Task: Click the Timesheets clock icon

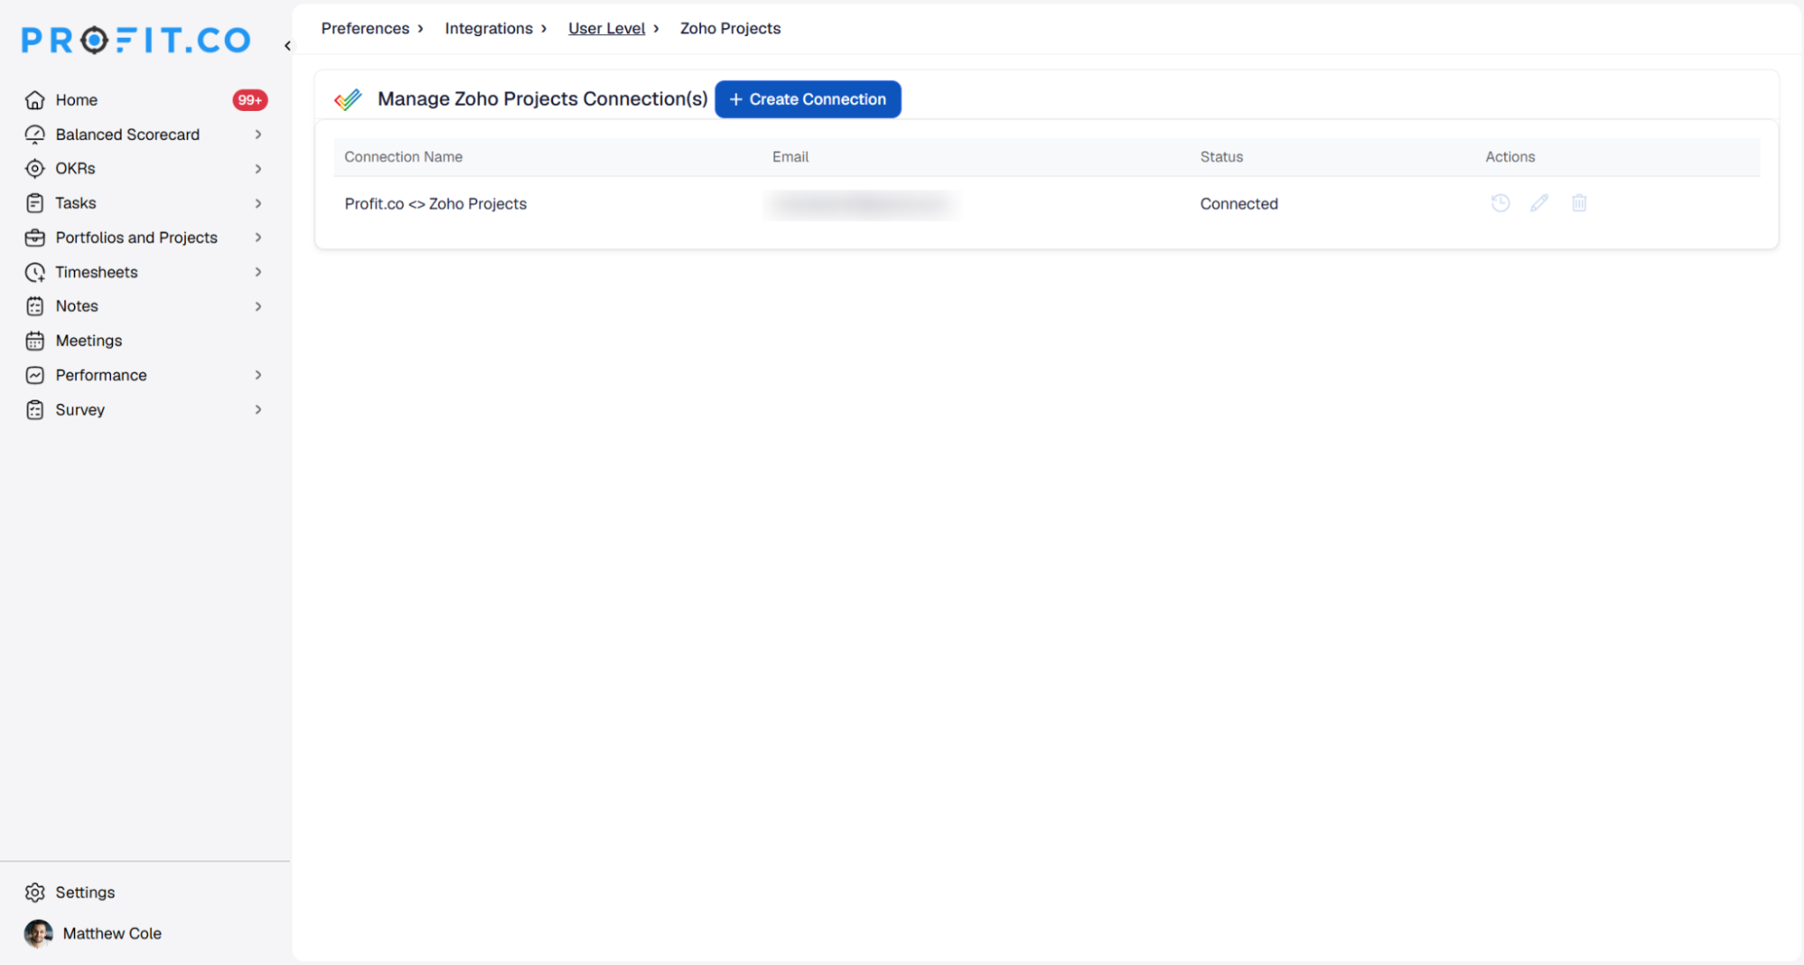Action: (x=34, y=271)
